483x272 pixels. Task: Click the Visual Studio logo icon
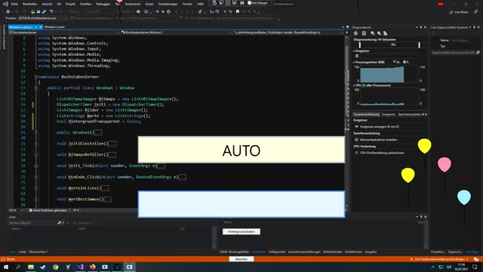[x=5, y=4]
